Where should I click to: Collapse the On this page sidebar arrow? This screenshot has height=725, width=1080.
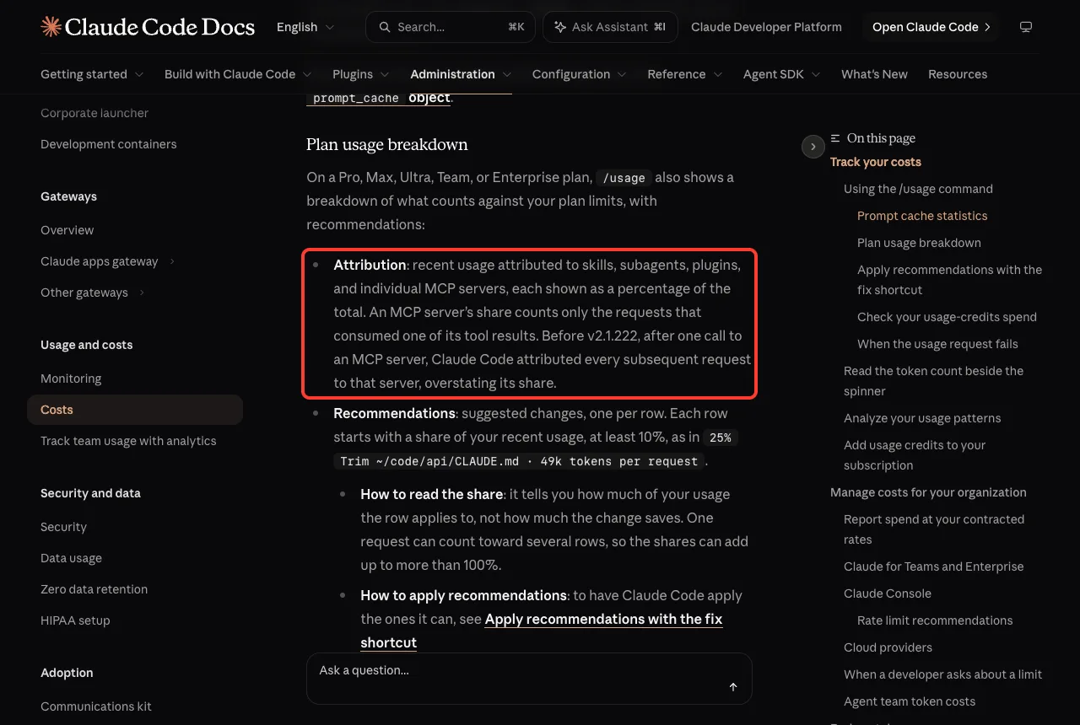point(813,147)
